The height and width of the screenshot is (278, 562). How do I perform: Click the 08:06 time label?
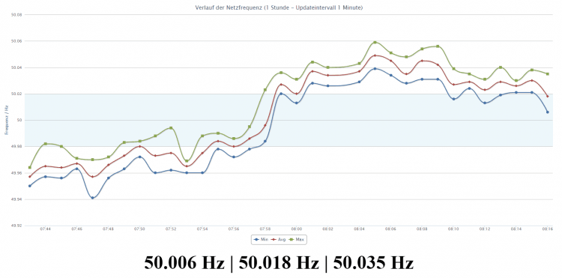[x=390, y=229]
